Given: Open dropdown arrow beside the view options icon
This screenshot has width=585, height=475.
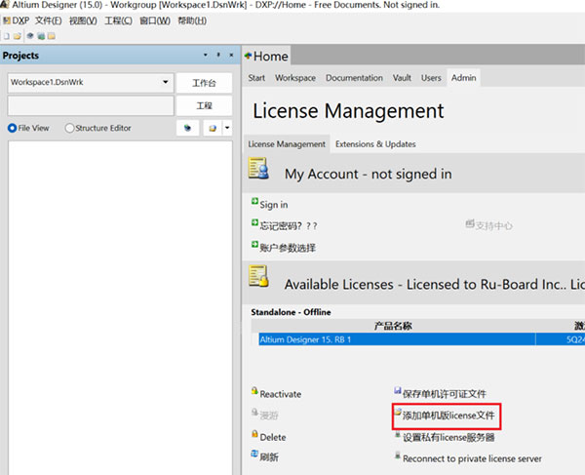Looking at the screenshot, I should tap(227, 128).
